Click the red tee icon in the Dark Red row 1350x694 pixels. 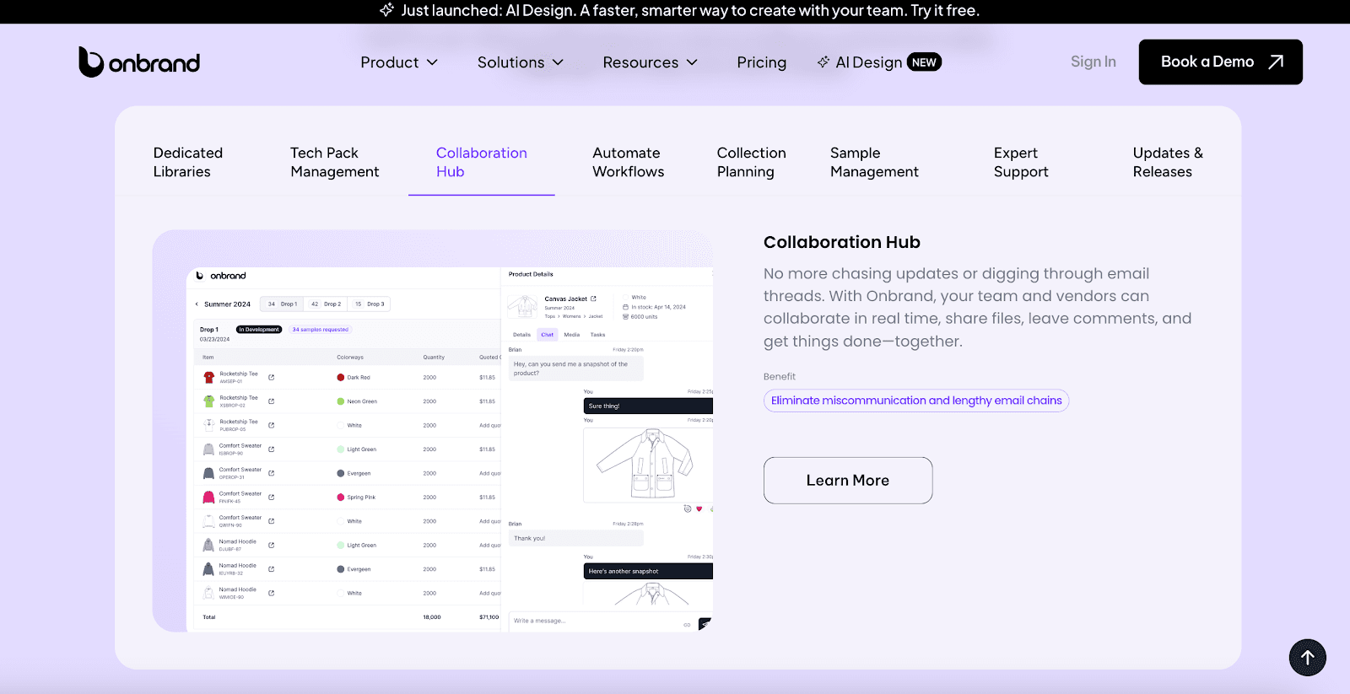(208, 377)
